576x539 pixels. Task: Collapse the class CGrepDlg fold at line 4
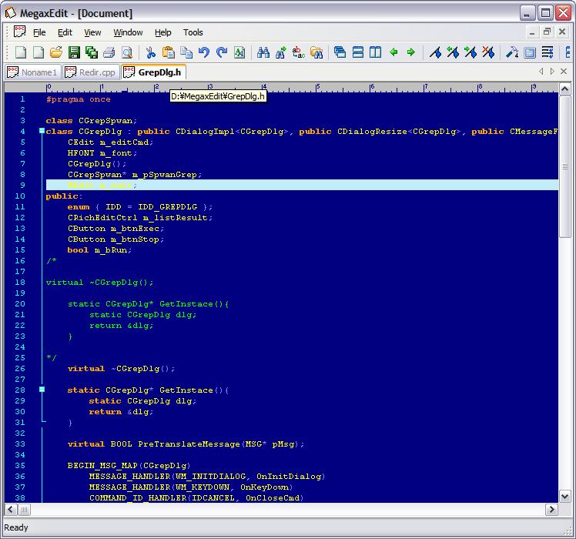pos(42,131)
